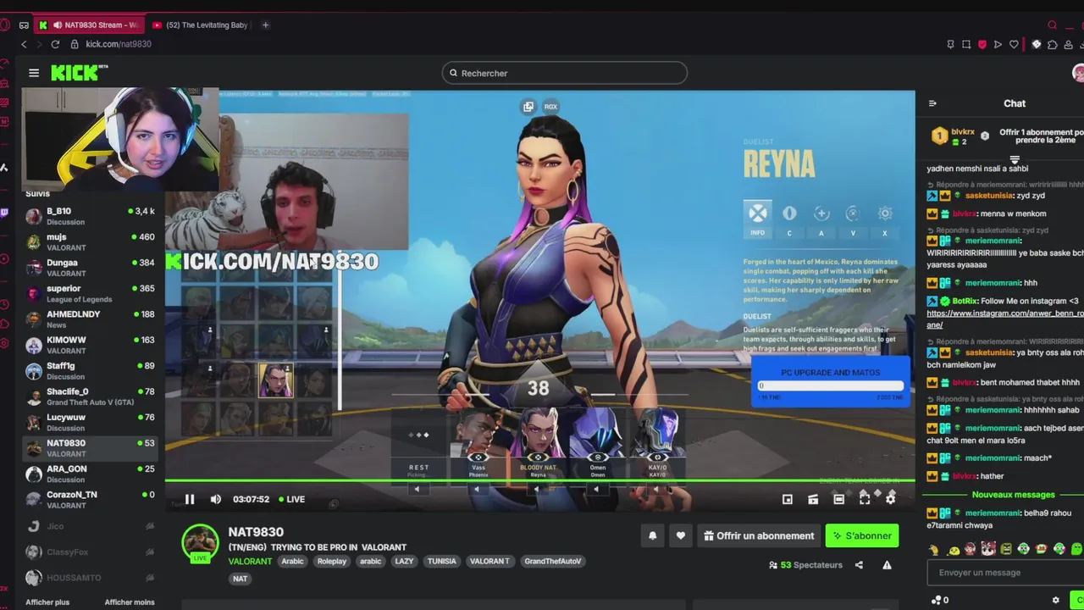Insert the first chat emote
Screen dimensions: 1084x610
(x=934, y=549)
